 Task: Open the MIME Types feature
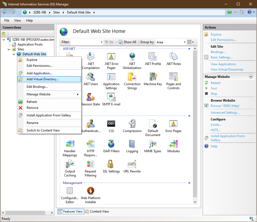pyautogui.click(x=153, y=146)
